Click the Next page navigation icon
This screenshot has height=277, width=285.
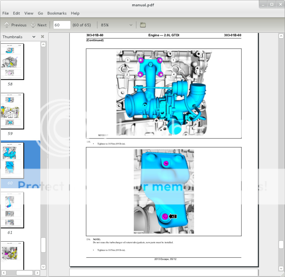tap(33, 25)
